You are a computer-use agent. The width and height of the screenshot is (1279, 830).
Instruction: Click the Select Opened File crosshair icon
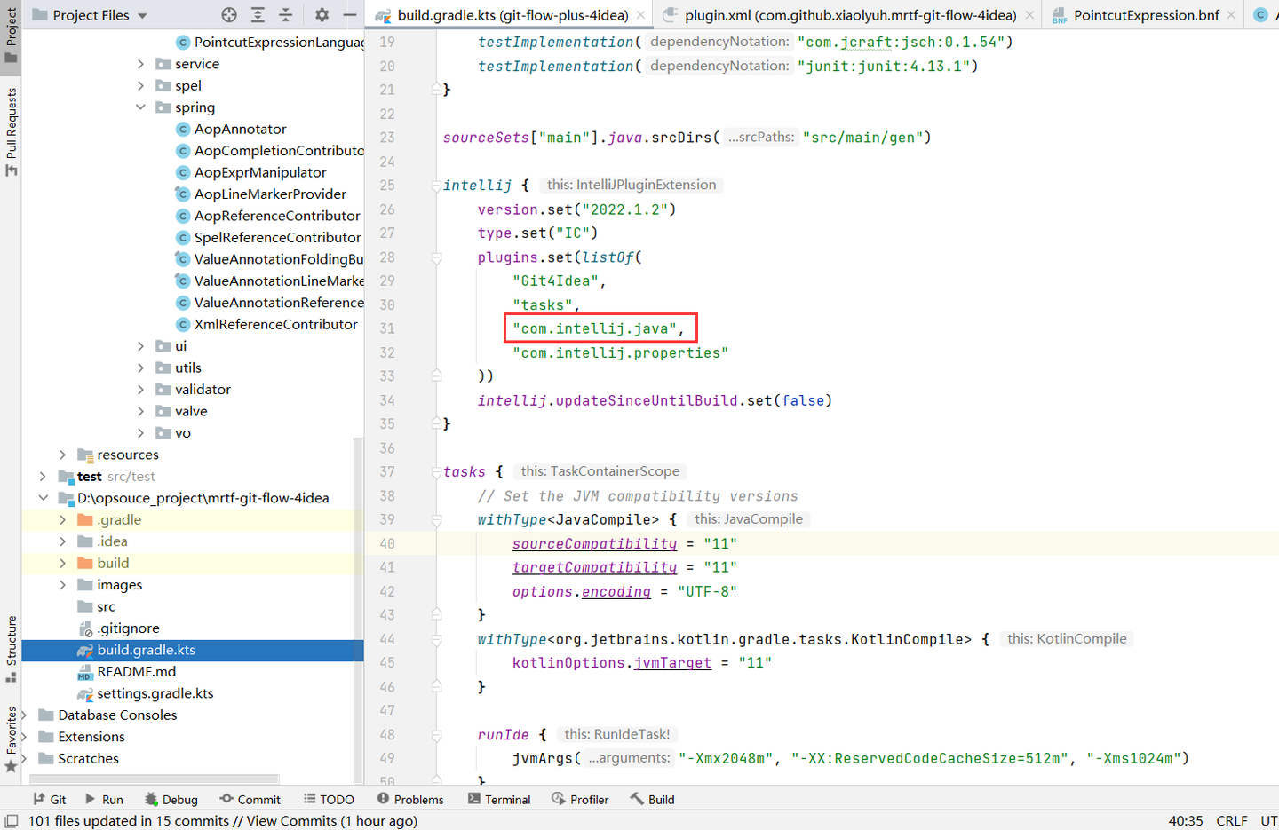pos(229,15)
